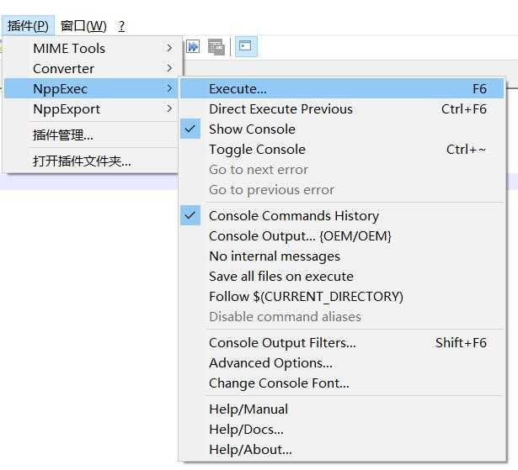Open Console Output... {OEM/OEM} settings
Image resolution: width=518 pixels, height=470 pixels.
[342, 236]
